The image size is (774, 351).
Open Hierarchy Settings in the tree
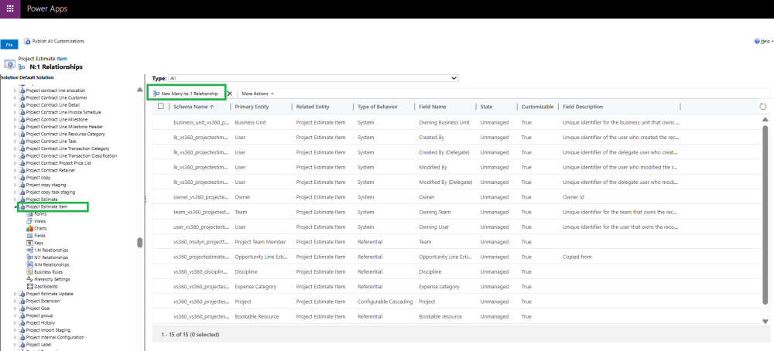tap(51, 279)
